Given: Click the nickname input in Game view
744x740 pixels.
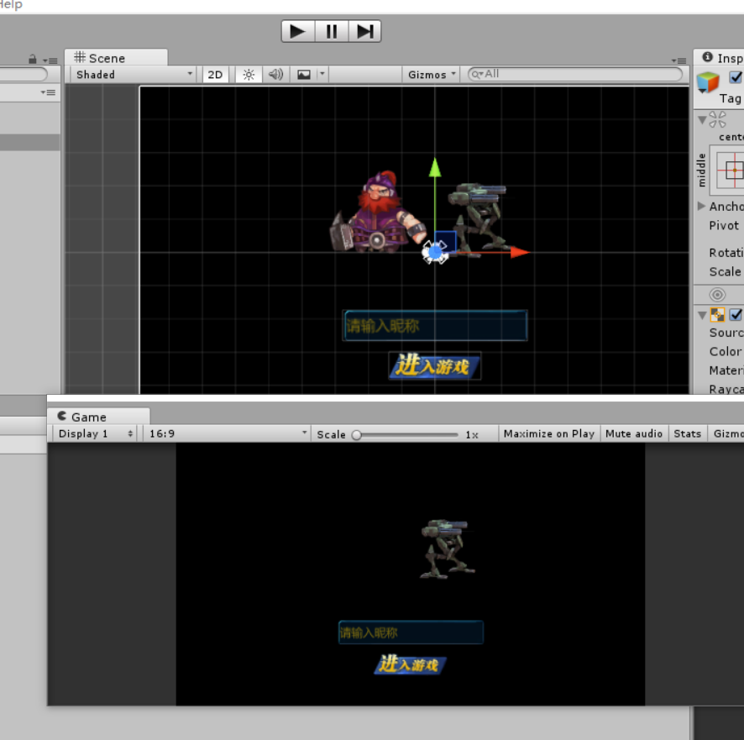Looking at the screenshot, I should click(411, 632).
